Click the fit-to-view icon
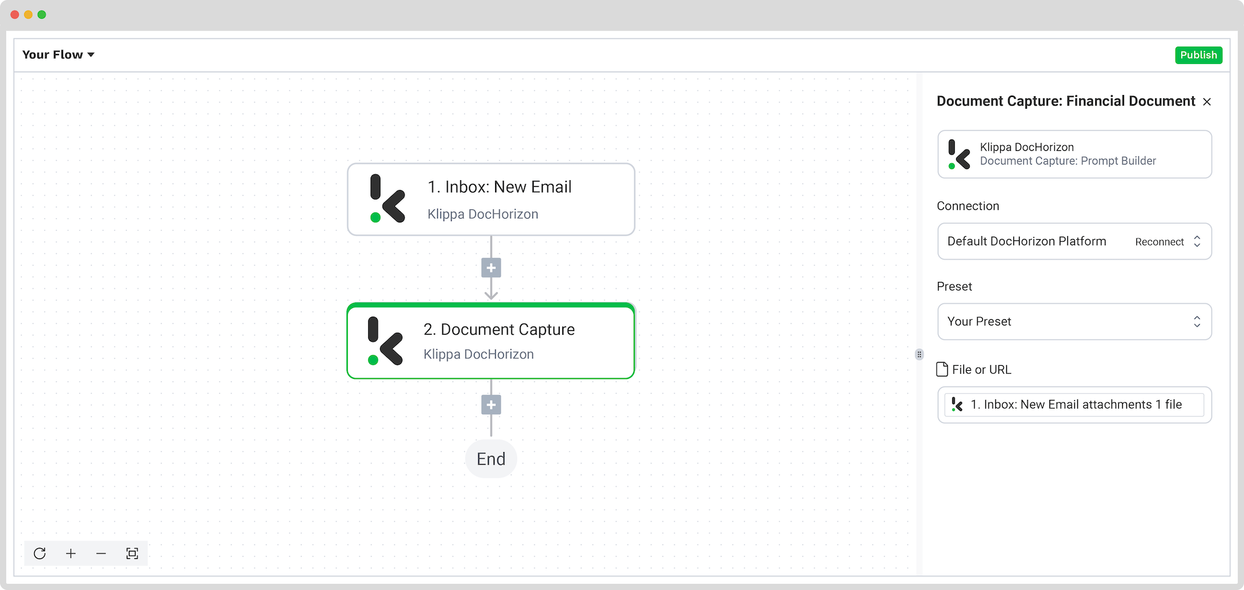The height and width of the screenshot is (590, 1244). tap(132, 553)
